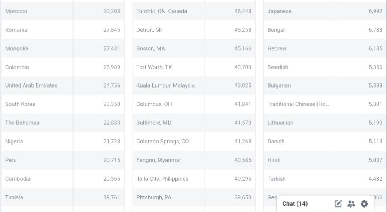This screenshot has width=387, height=212.
Task: Select the South Korea row
Action: [x=20, y=104]
